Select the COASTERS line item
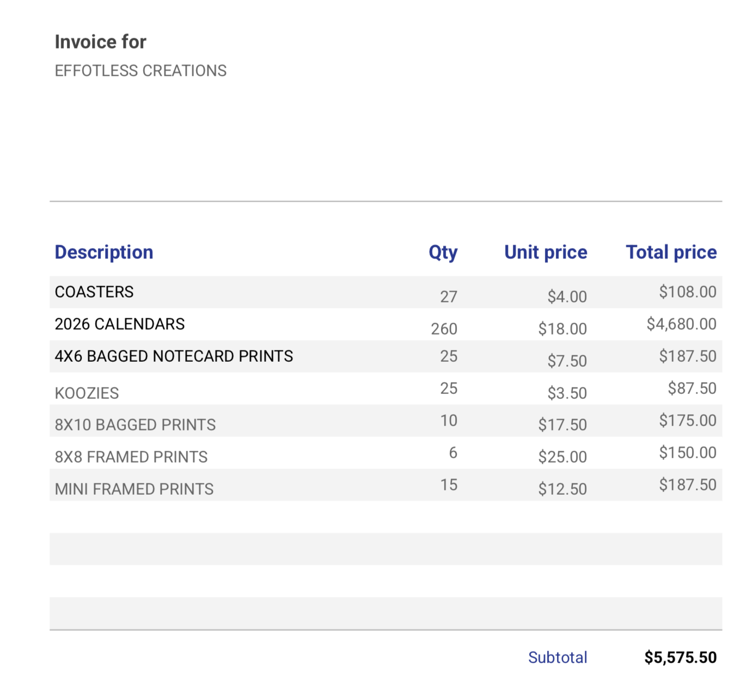This screenshot has height=680, width=747. pos(94,292)
